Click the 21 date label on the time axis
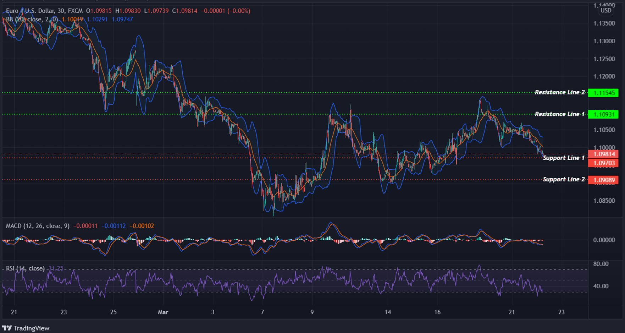Viewport: 625px width, 333px height. coord(14,312)
